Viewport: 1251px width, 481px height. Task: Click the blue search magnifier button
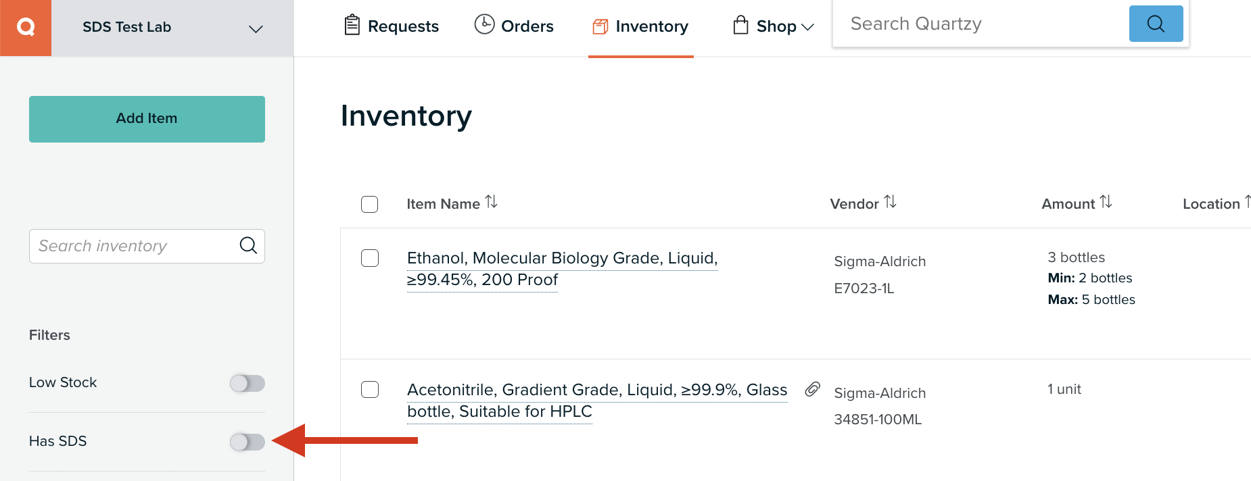(1156, 24)
